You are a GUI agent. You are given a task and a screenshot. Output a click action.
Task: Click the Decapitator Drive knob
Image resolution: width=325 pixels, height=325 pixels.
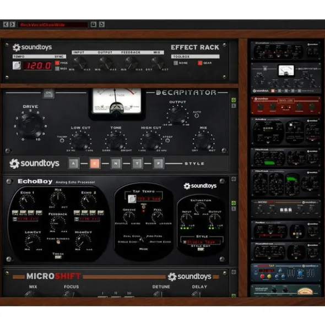pyautogui.click(x=30, y=125)
